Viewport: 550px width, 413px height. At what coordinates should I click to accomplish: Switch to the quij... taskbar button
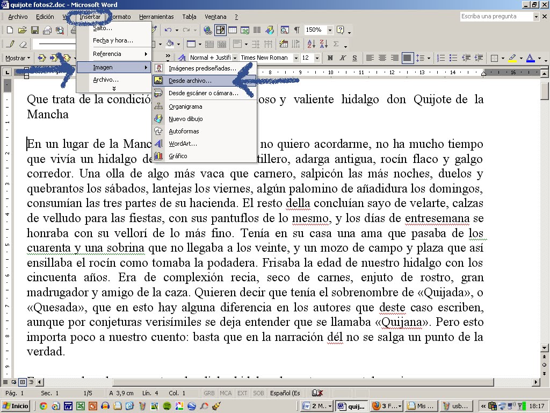[351, 406]
